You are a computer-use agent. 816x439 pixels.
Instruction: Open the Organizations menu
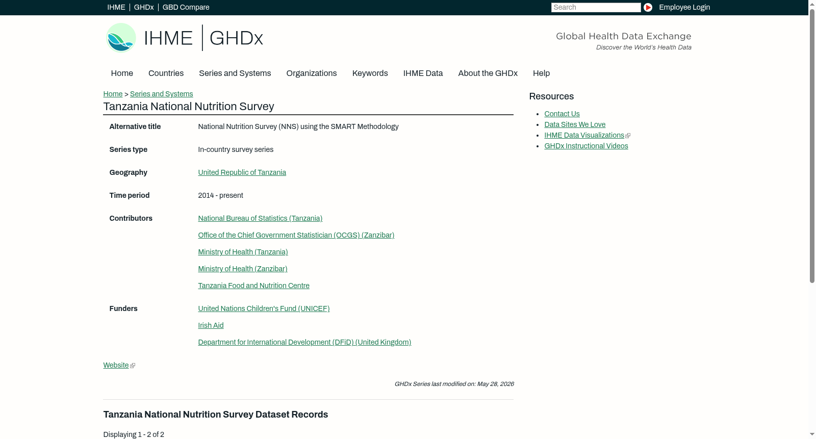click(312, 73)
